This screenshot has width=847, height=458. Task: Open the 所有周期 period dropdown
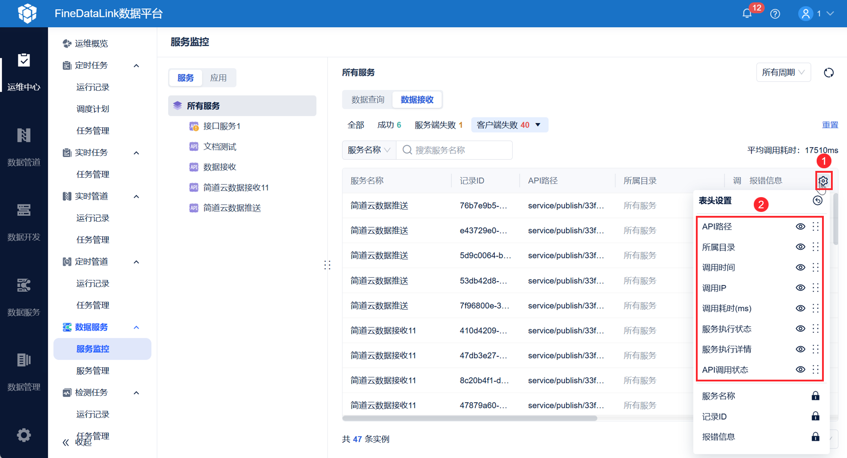tap(783, 73)
